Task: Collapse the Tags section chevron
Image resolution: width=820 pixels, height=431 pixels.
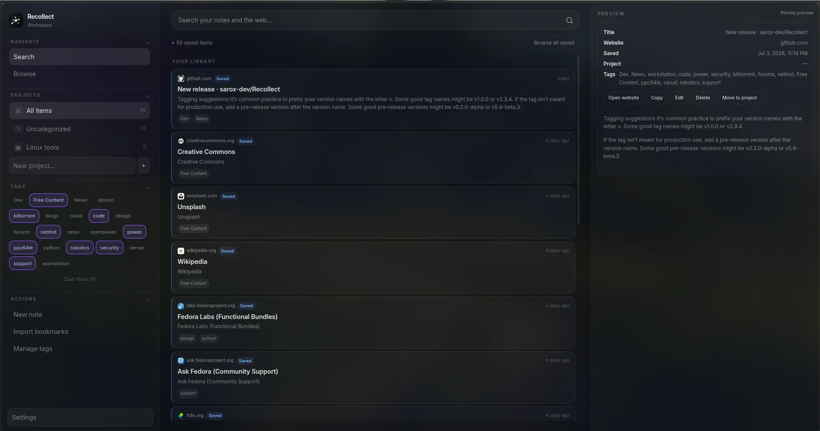Action: tap(147, 187)
